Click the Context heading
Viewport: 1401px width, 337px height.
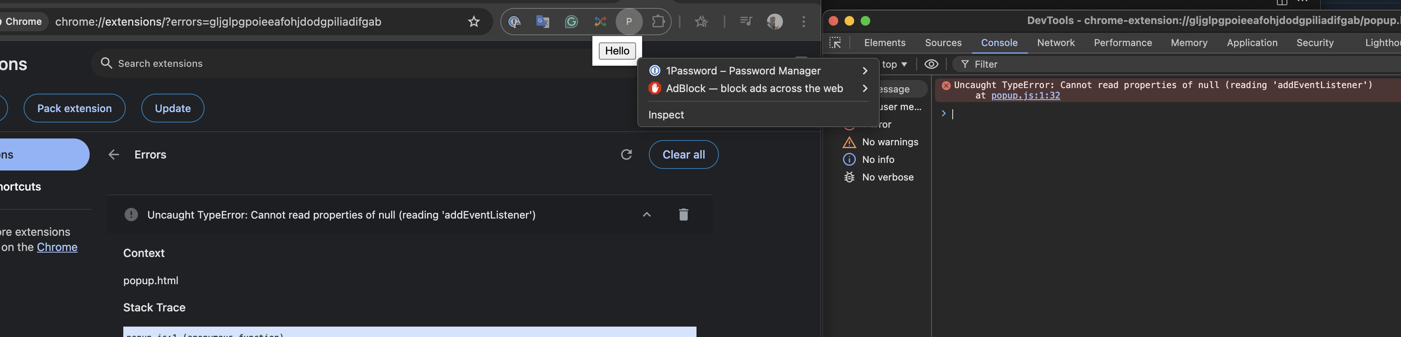pyautogui.click(x=144, y=253)
